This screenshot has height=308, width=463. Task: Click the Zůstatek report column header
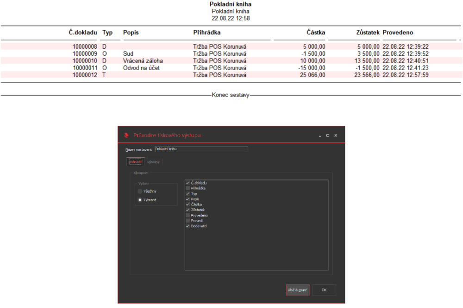click(x=368, y=32)
